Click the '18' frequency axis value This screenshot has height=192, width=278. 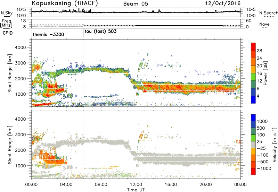click(x=23, y=21)
